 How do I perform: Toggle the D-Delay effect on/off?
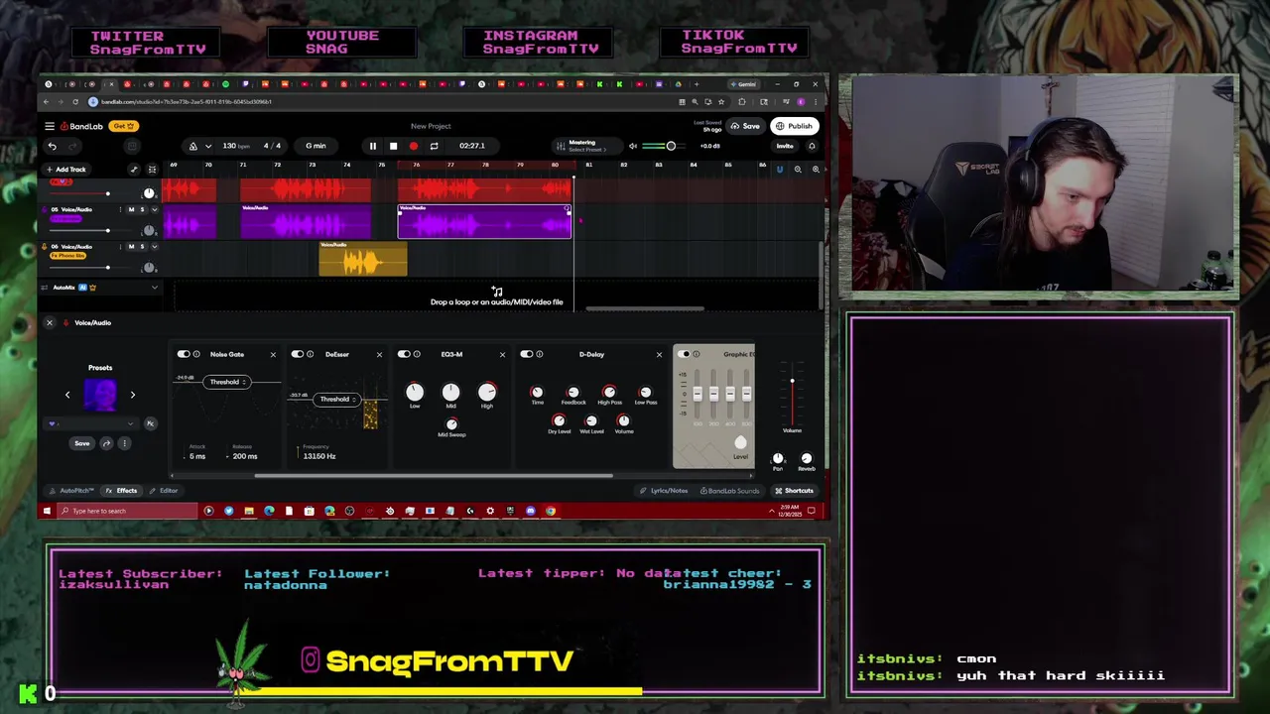point(527,354)
